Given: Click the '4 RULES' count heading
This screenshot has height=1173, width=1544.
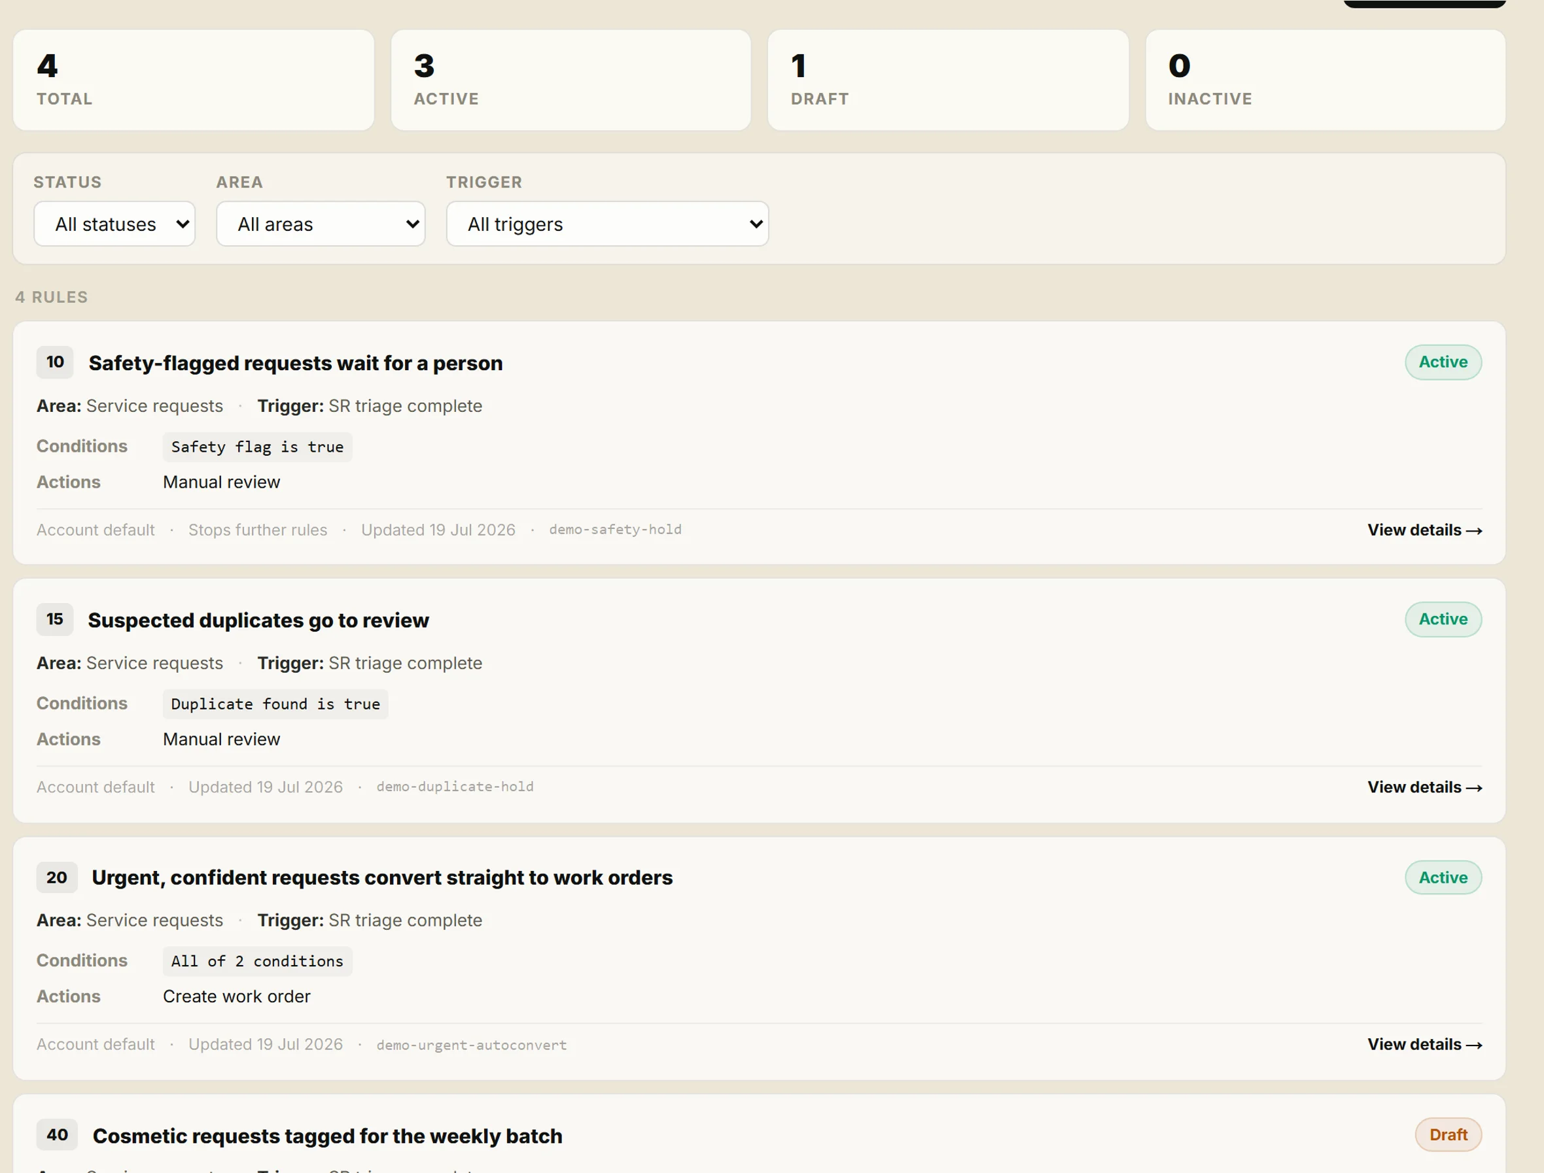Looking at the screenshot, I should [52, 297].
